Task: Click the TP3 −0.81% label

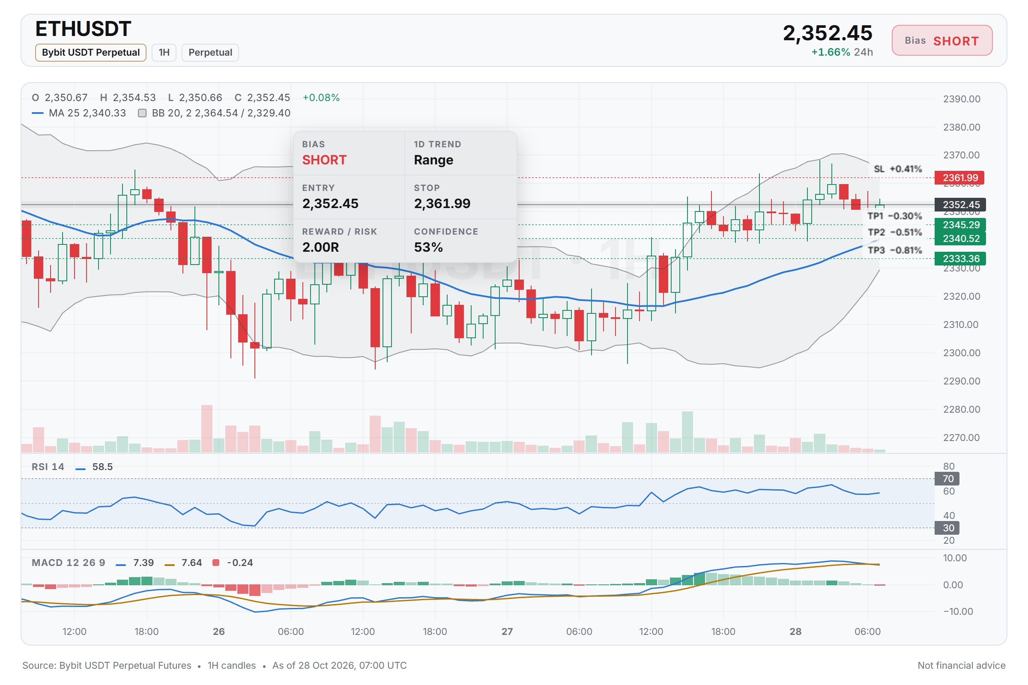Action: pyautogui.click(x=895, y=250)
